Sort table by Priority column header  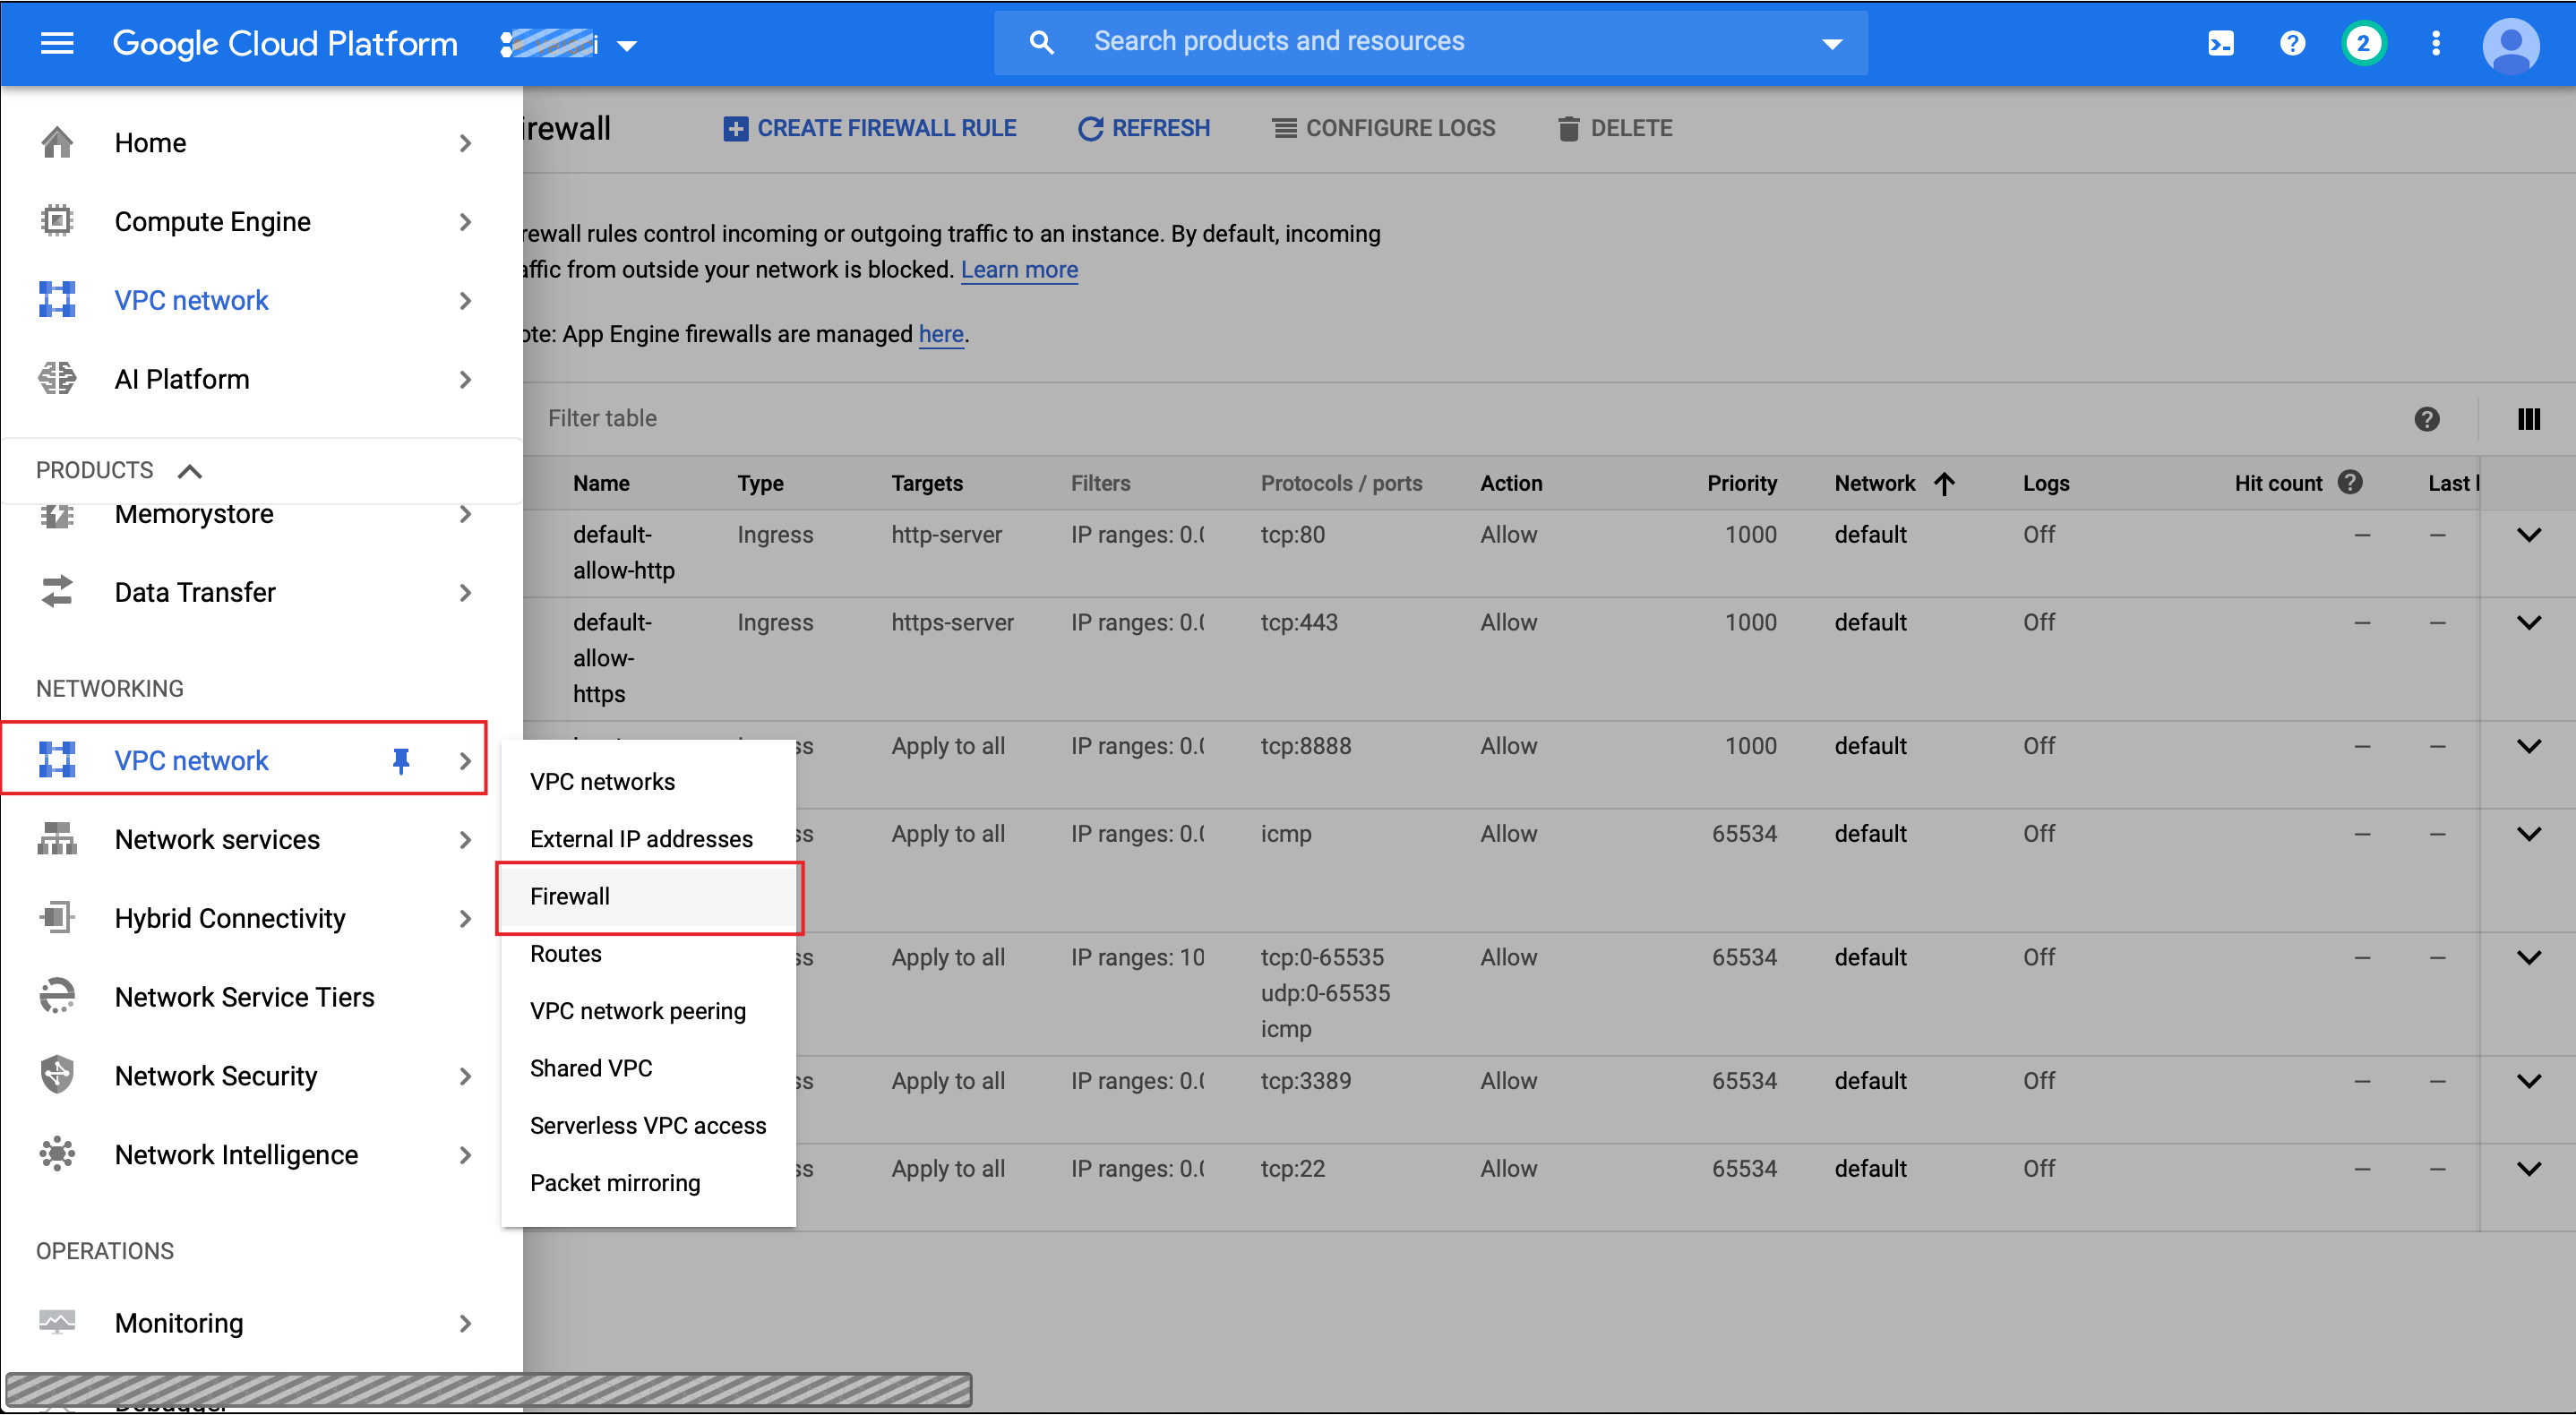(1742, 483)
